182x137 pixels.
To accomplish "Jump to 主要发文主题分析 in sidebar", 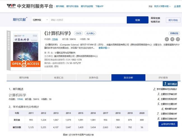I will [167, 104].
